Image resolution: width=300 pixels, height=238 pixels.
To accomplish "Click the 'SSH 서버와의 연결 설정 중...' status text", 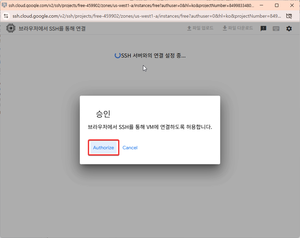I will (x=153, y=56).
